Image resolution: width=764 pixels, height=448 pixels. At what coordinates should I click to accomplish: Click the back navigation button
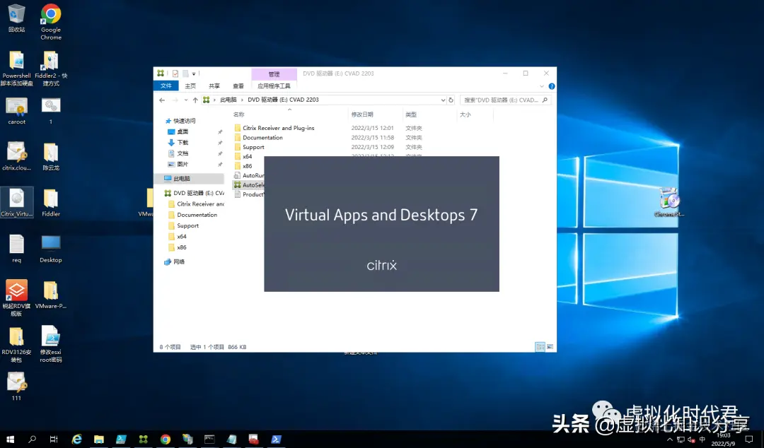click(162, 100)
